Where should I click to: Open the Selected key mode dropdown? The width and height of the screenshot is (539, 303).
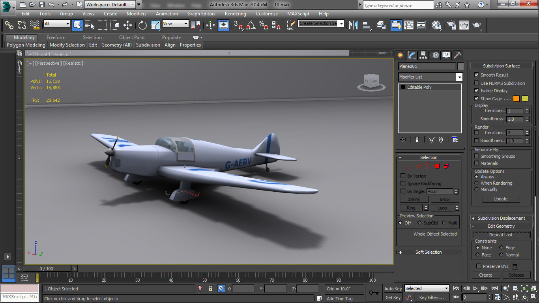click(x=427, y=288)
